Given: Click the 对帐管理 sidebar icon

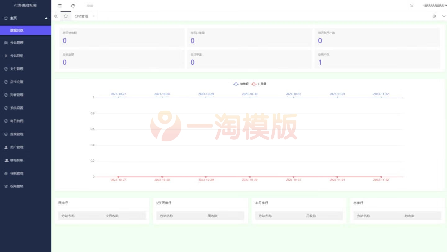Looking at the screenshot, I should coord(6,95).
